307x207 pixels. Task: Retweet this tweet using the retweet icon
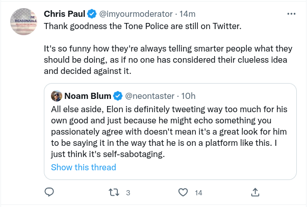[x=115, y=192]
